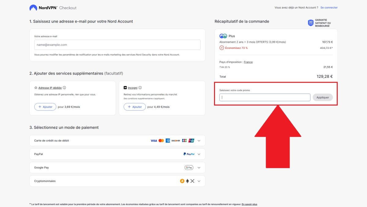Click the PayPal logo icon
Screen dimensions: 367x207
click(x=189, y=154)
